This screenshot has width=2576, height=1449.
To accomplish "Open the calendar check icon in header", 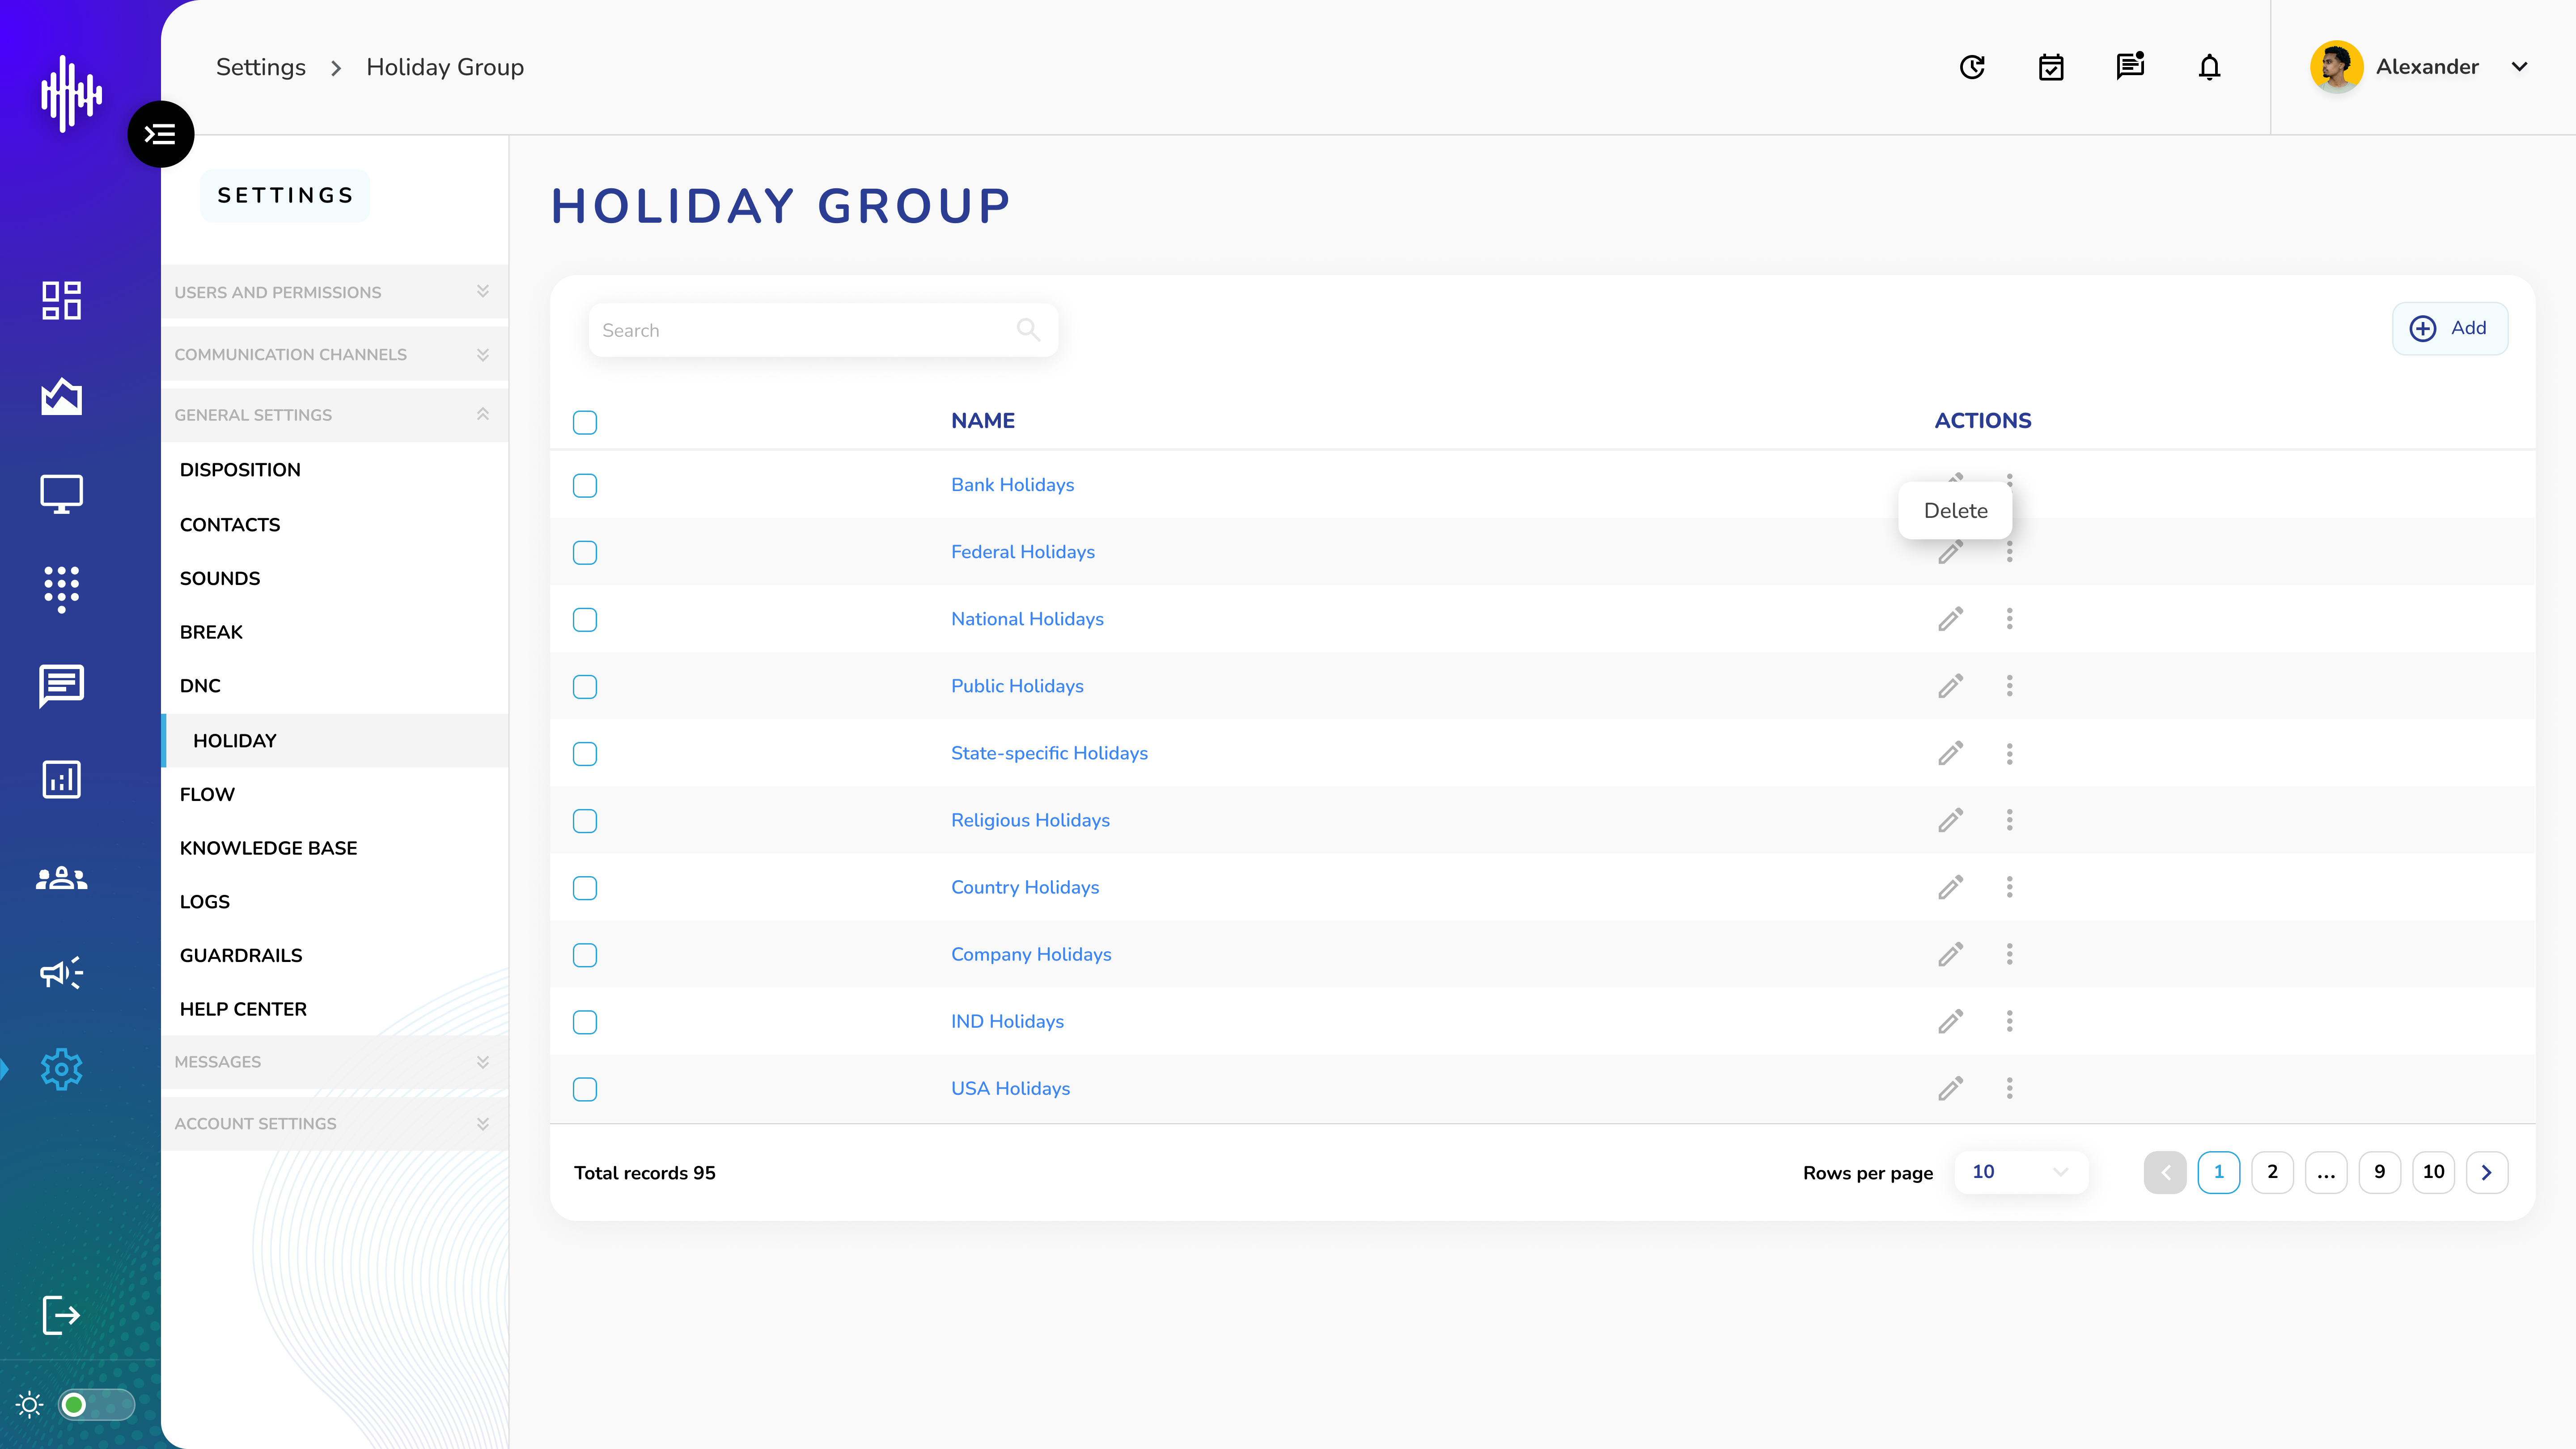I will [2051, 67].
